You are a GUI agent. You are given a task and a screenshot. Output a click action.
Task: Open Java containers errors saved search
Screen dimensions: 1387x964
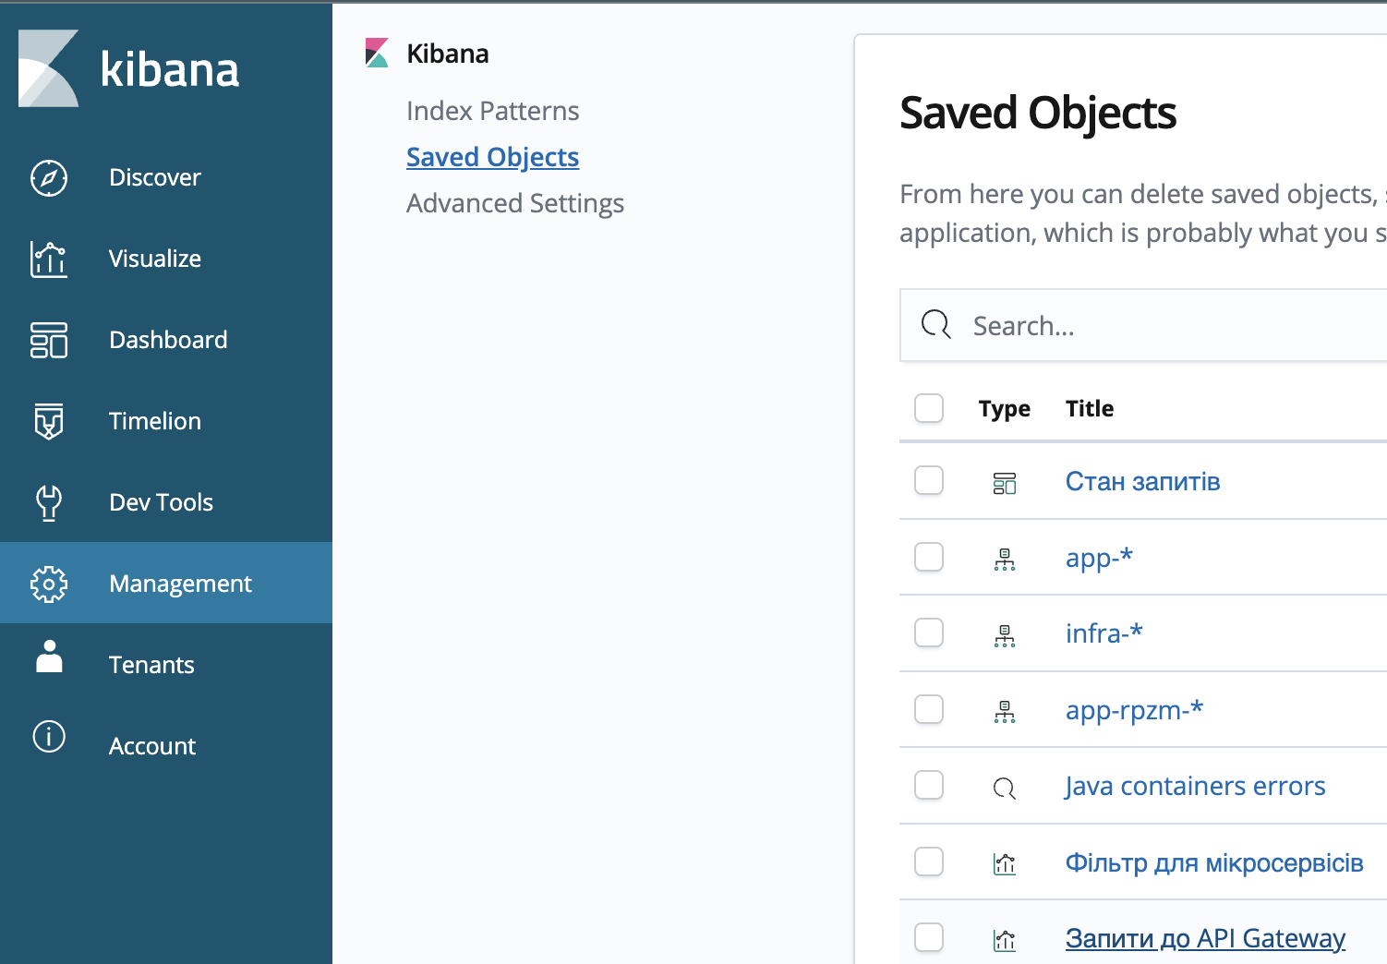click(x=1195, y=786)
